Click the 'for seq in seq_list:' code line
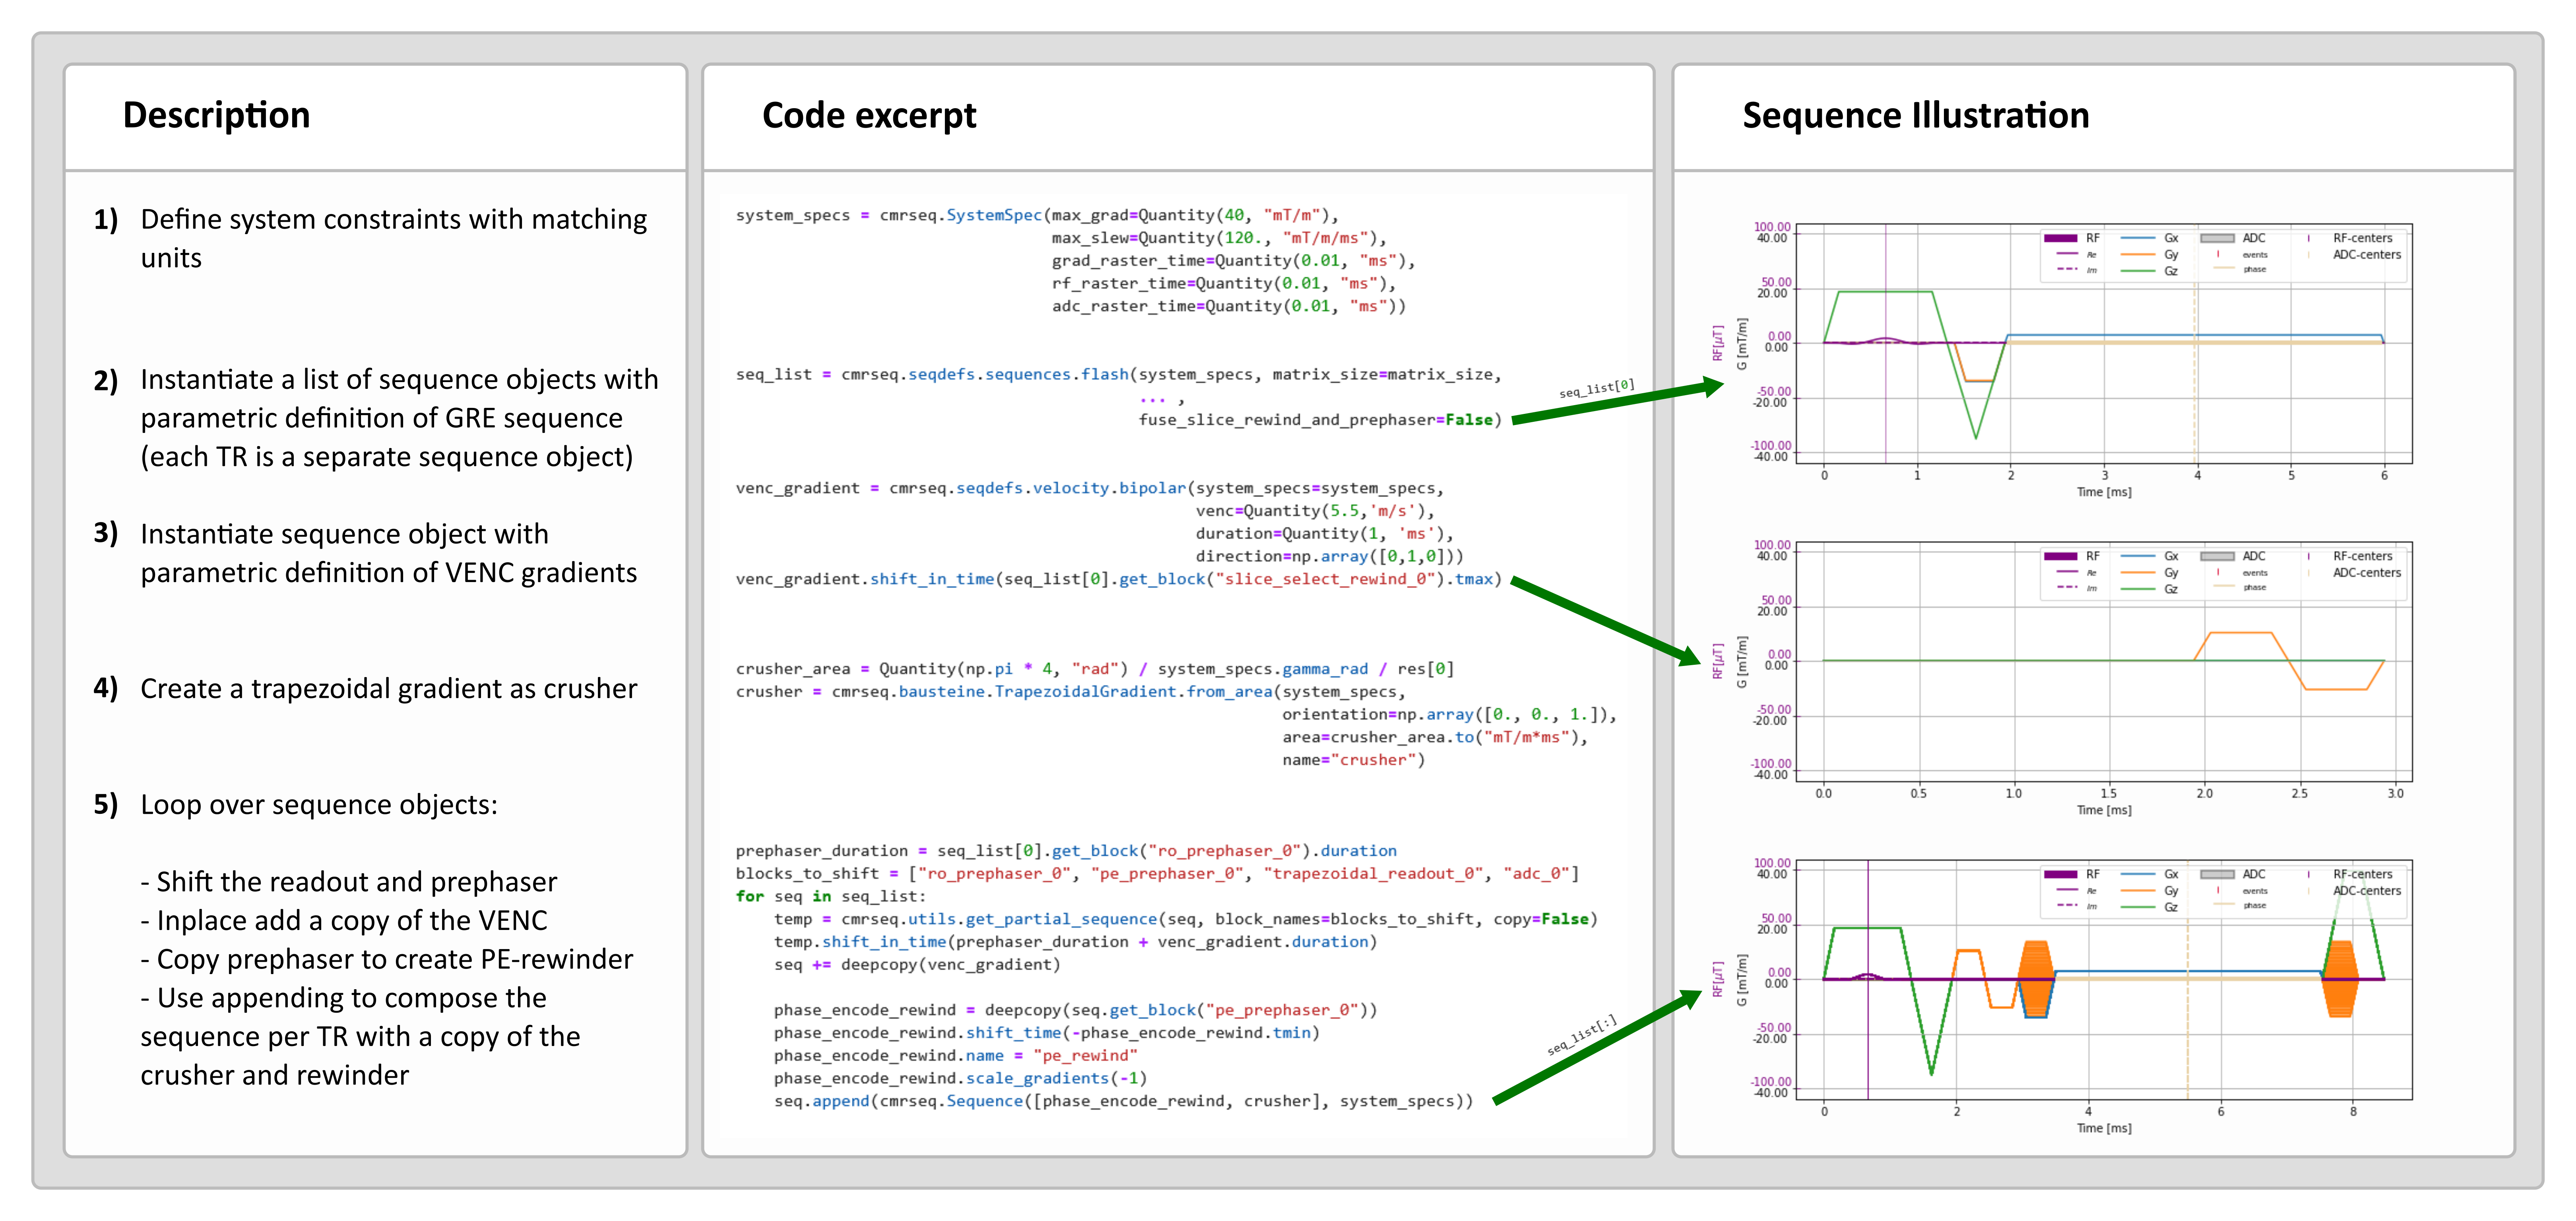The image size is (2576, 1221). pos(830,896)
